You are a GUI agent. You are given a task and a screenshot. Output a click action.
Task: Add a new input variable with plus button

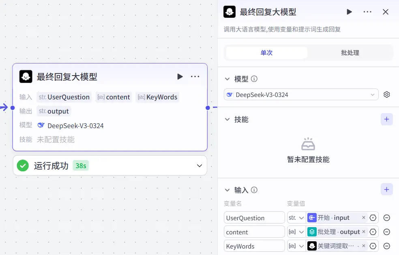click(386, 189)
